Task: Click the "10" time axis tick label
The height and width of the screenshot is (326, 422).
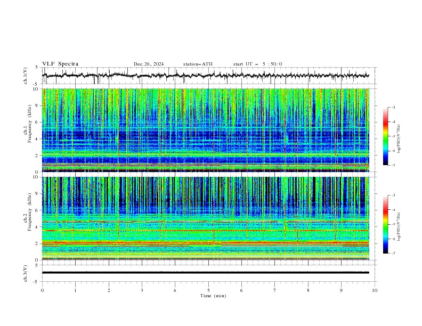Action: pos(375,290)
